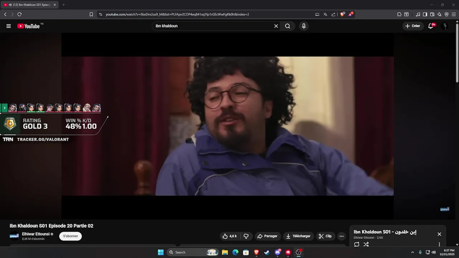The height and width of the screenshot is (258, 459).
Task: Open Brave Rewards triangle icon
Action: pyautogui.click(x=351, y=14)
